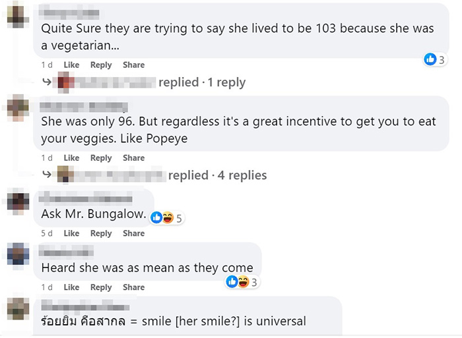Image resolution: width=462 pixels, height=338 pixels.
Task: Open profile picture of Popeye comment author
Action: (18, 107)
